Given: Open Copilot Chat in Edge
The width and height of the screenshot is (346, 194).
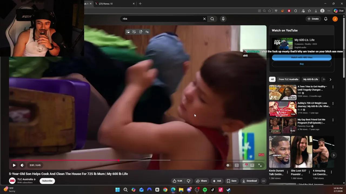Looking at the screenshot, I should click(338, 11).
